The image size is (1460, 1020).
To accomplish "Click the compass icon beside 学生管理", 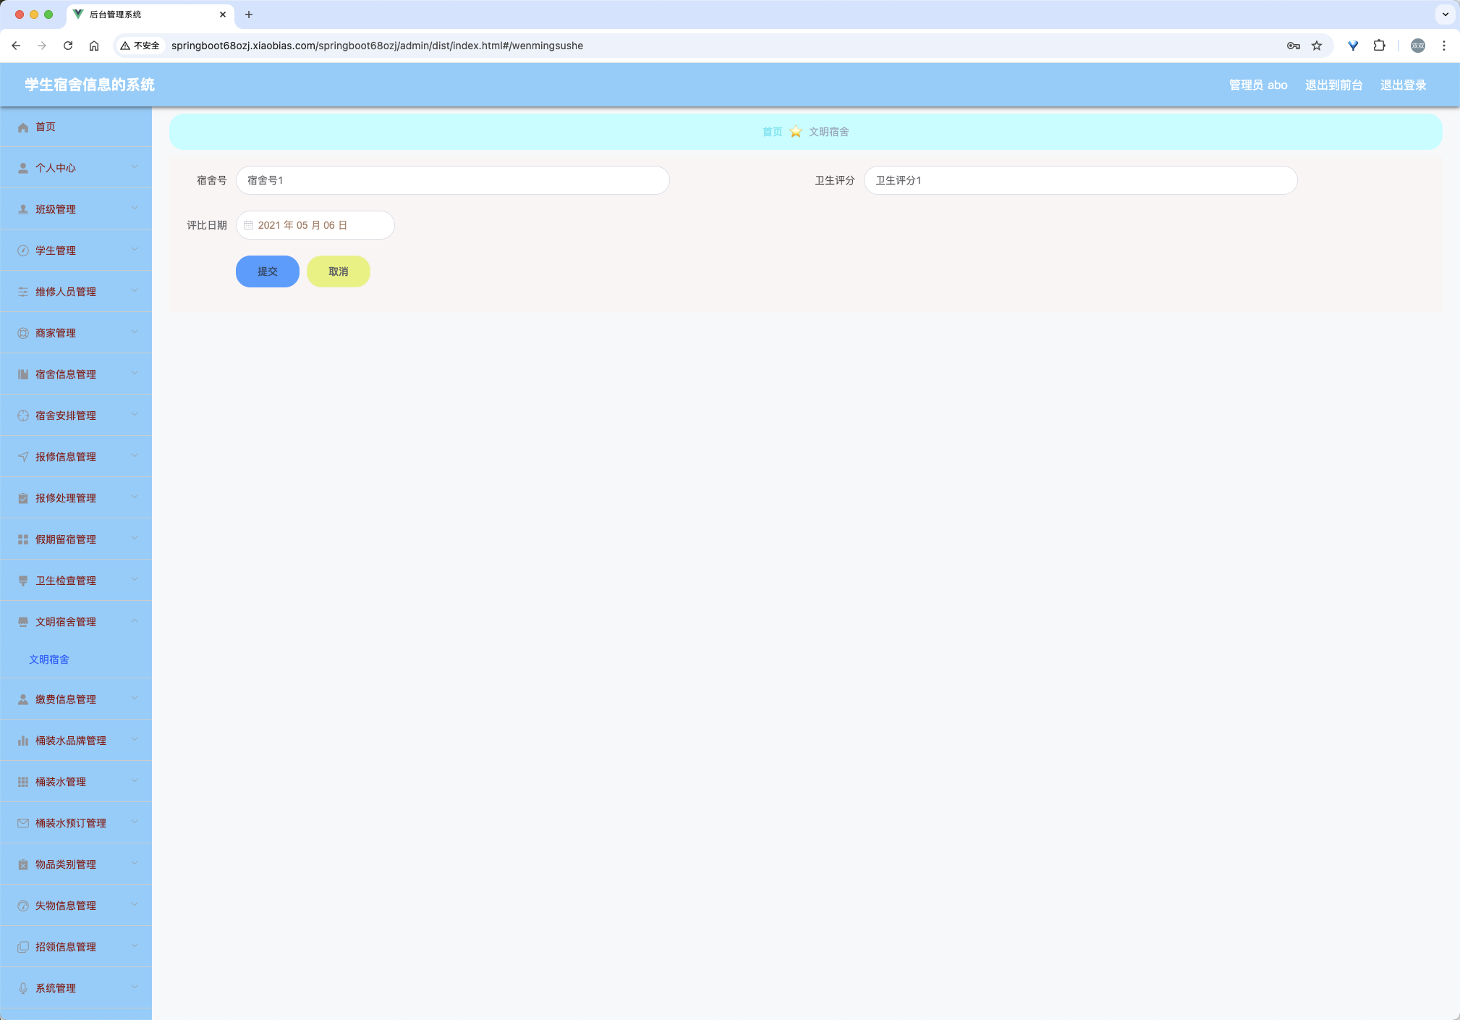I will [x=23, y=251].
